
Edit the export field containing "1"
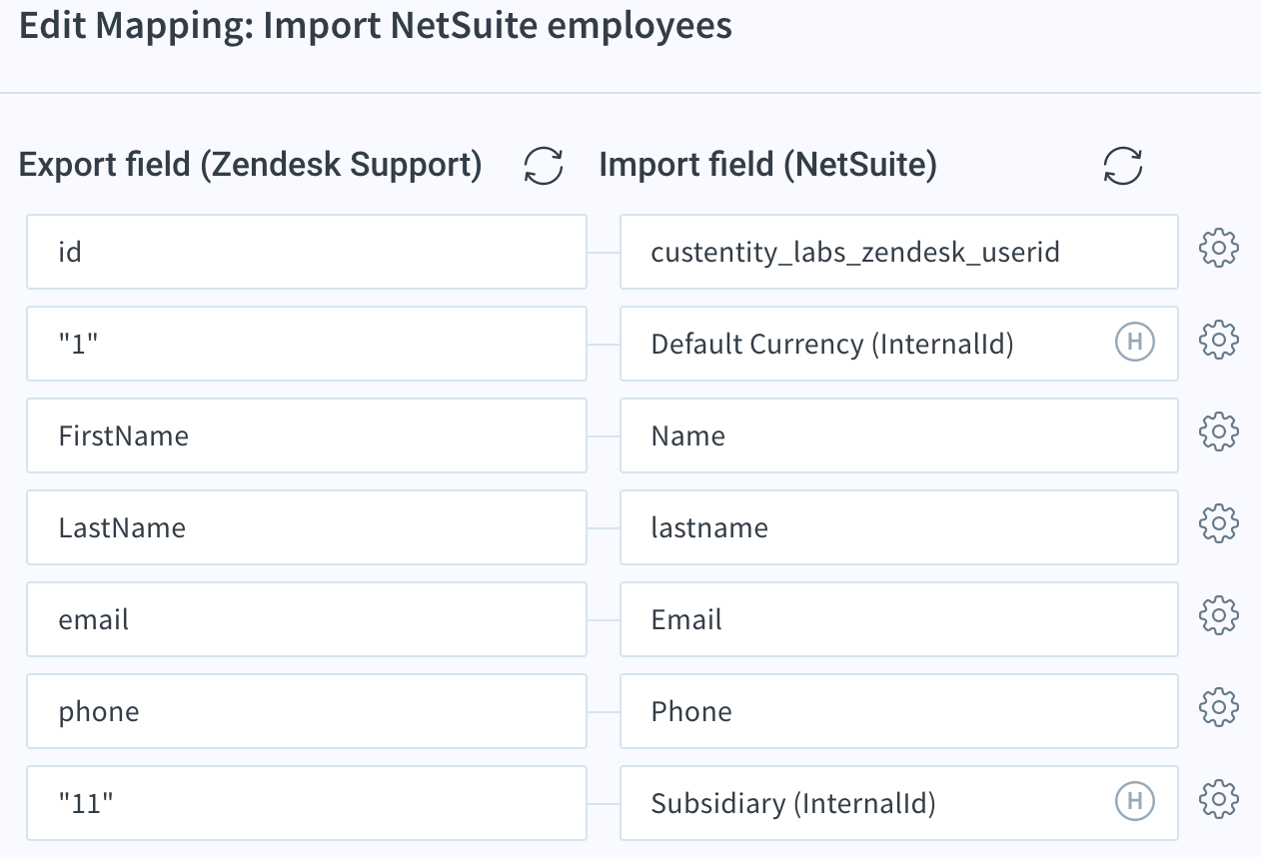point(307,344)
